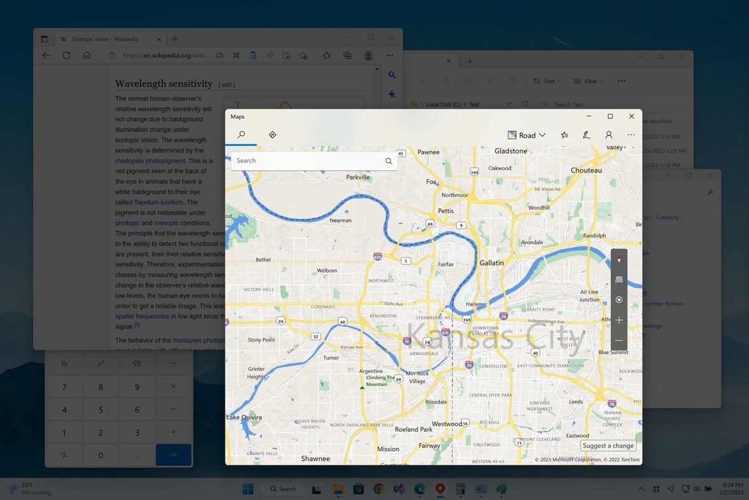Expand the Sort dropdown in File Explorer

pyautogui.click(x=547, y=81)
